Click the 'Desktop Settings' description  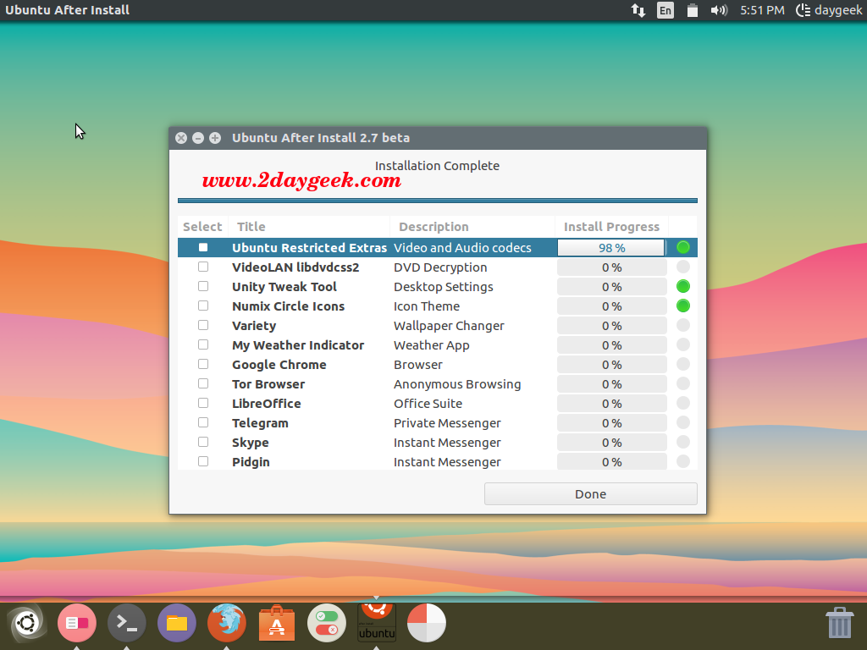click(x=444, y=287)
